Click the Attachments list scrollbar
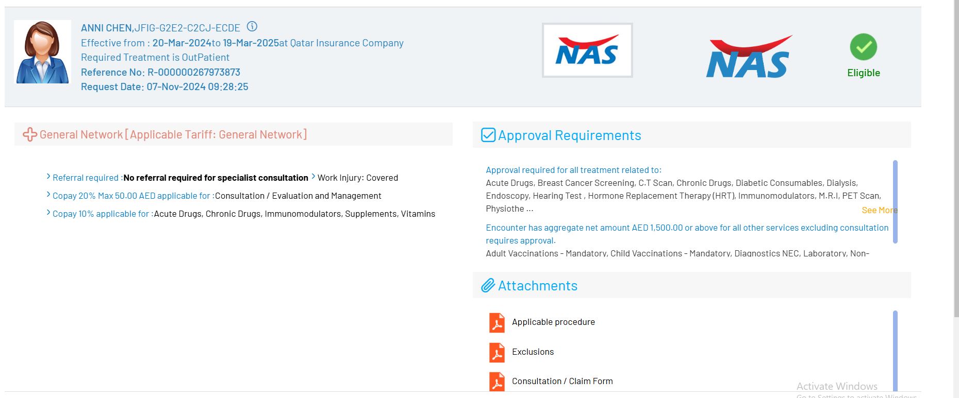The width and height of the screenshot is (959, 398). click(895, 350)
